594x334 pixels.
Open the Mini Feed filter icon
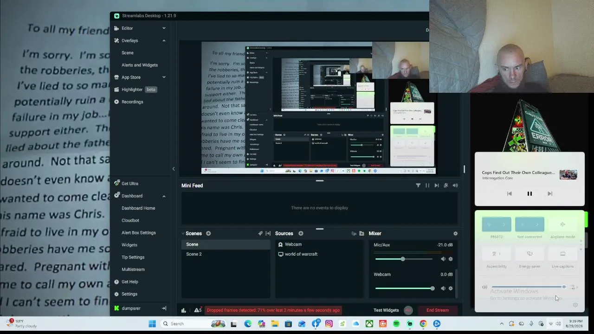click(x=418, y=186)
